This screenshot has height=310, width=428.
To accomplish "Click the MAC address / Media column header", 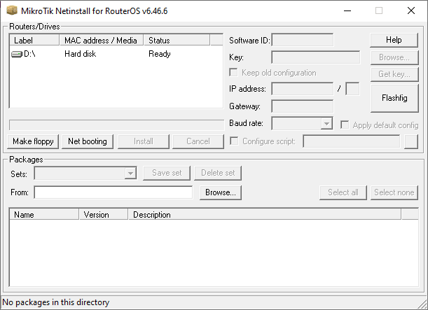I will point(102,41).
